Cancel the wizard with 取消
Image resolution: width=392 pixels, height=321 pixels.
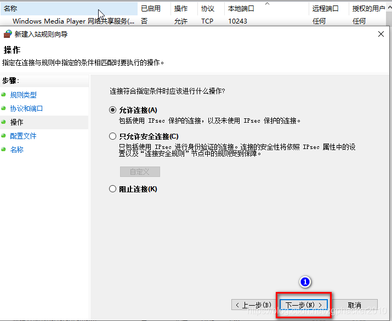click(354, 305)
